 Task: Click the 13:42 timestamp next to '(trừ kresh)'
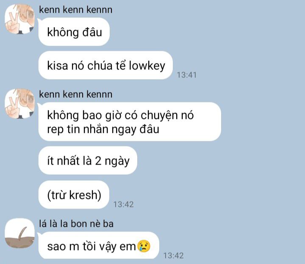coord(124,204)
